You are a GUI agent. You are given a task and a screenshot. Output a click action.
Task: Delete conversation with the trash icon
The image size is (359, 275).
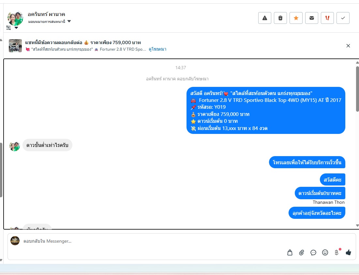point(280,18)
